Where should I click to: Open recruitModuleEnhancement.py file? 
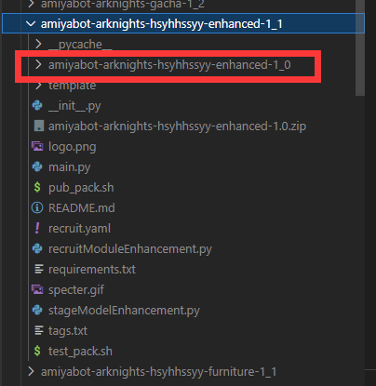(x=130, y=249)
